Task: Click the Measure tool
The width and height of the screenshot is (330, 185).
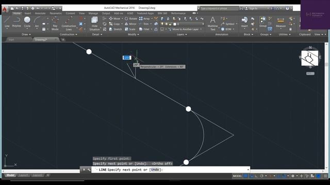Action: pos(280,22)
